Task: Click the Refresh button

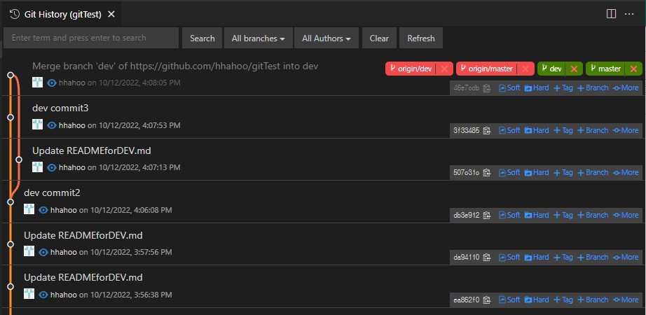Action: click(421, 38)
